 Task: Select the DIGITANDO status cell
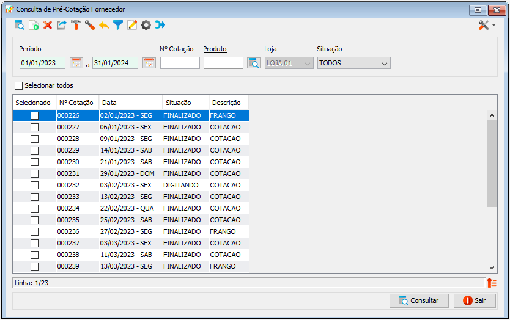186,185
